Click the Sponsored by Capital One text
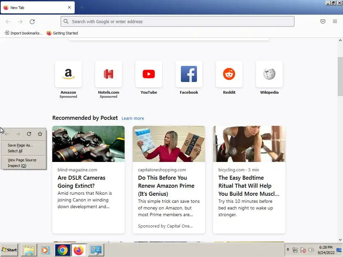The image size is (343, 257). 165,226
